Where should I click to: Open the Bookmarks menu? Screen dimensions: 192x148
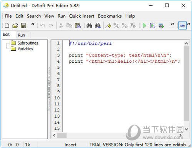pos(110,16)
